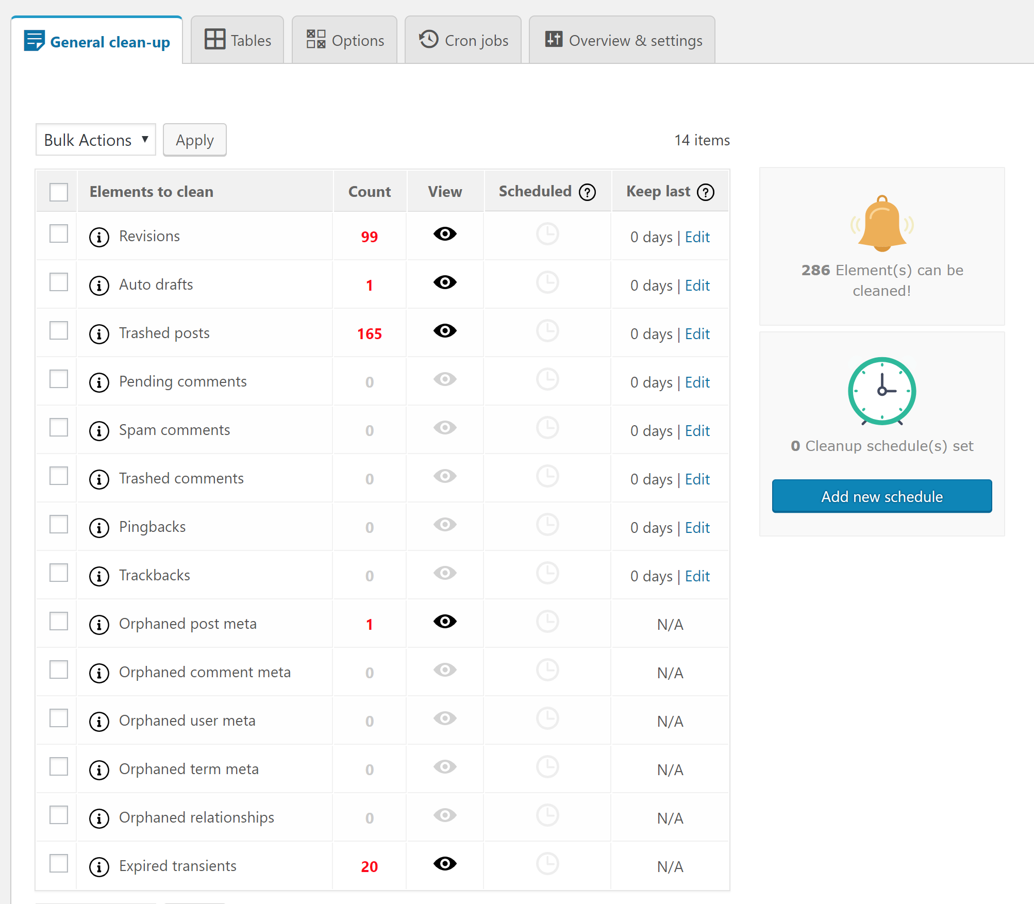Click Apply button for bulk actions
This screenshot has height=904, width=1034.
pos(193,139)
